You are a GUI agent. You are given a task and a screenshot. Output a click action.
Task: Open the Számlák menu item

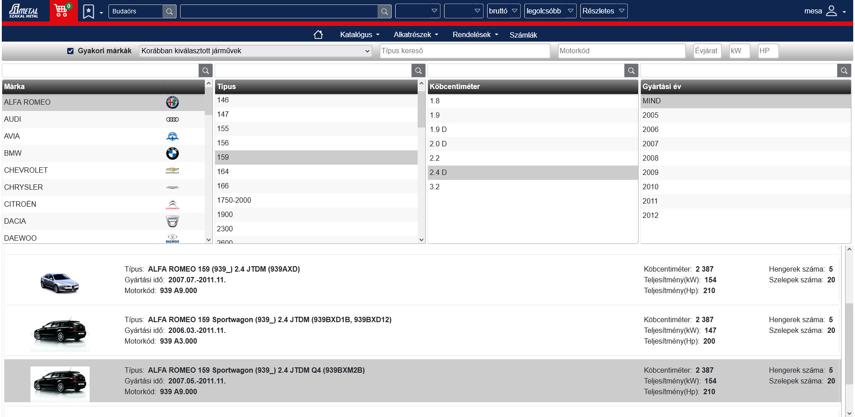523,35
